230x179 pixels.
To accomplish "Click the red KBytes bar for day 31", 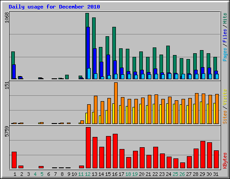I will pyautogui.click(x=216, y=159).
